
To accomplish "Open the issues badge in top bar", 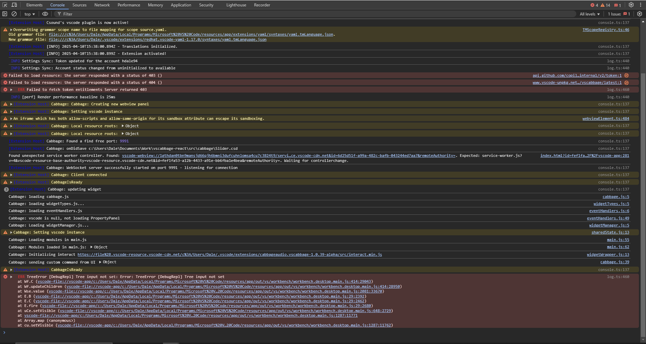I will pos(617,5).
